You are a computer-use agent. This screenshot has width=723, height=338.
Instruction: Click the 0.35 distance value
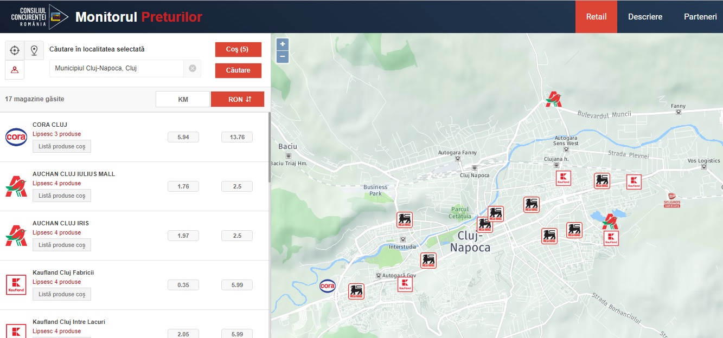(x=183, y=285)
